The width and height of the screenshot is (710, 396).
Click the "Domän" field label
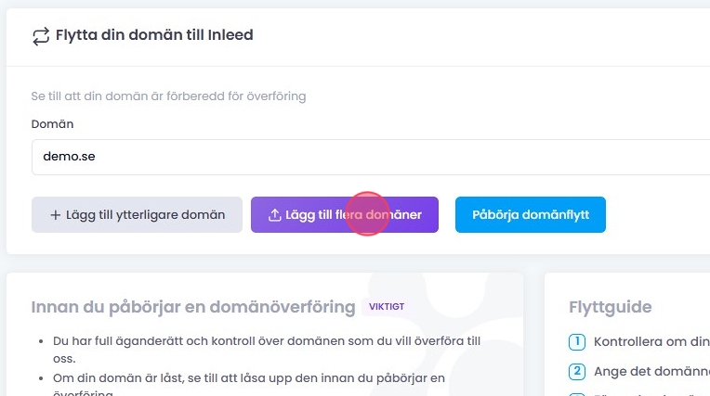[52, 123]
